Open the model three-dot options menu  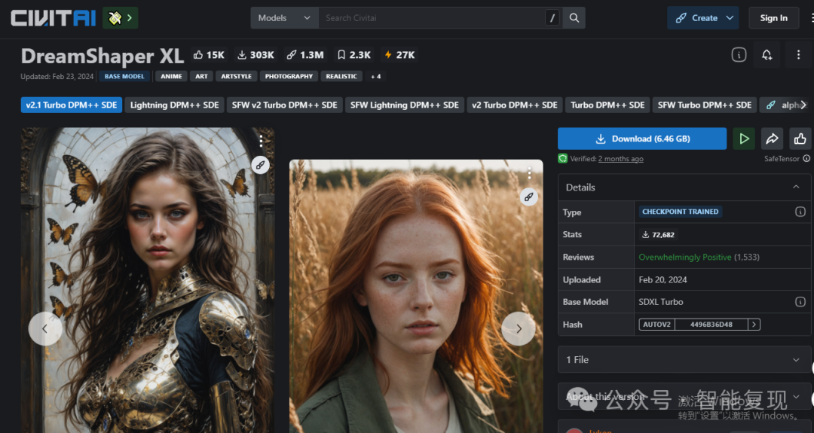[798, 54]
